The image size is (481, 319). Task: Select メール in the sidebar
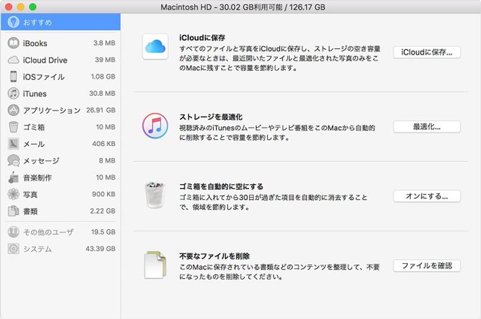(x=61, y=144)
